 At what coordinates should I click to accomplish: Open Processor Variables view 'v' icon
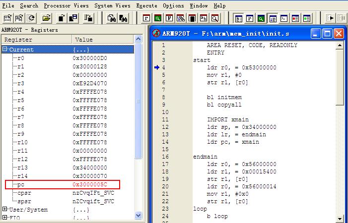[x=169, y=18]
